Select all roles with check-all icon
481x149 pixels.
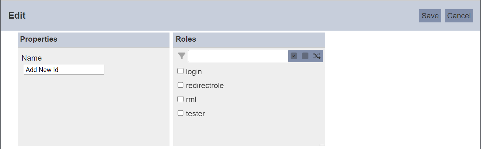click(294, 56)
